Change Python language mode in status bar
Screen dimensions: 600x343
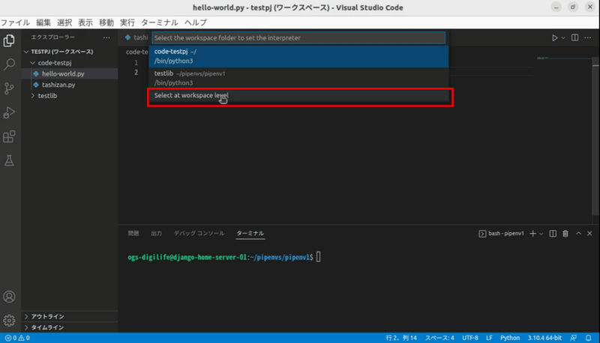[x=510, y=338]
